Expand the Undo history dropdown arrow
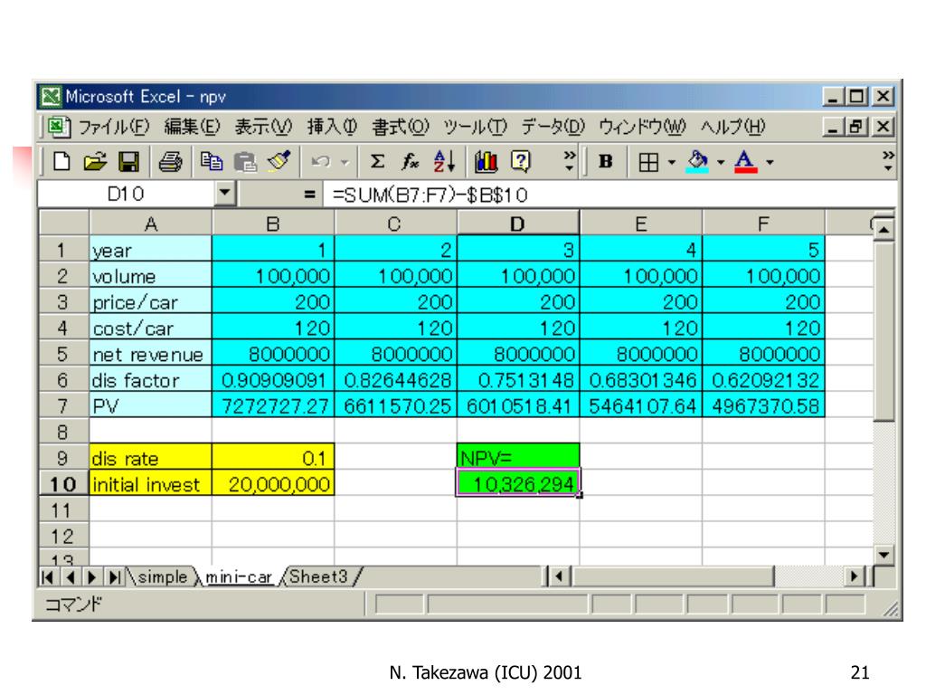926x695 pixels. (345, 162)
